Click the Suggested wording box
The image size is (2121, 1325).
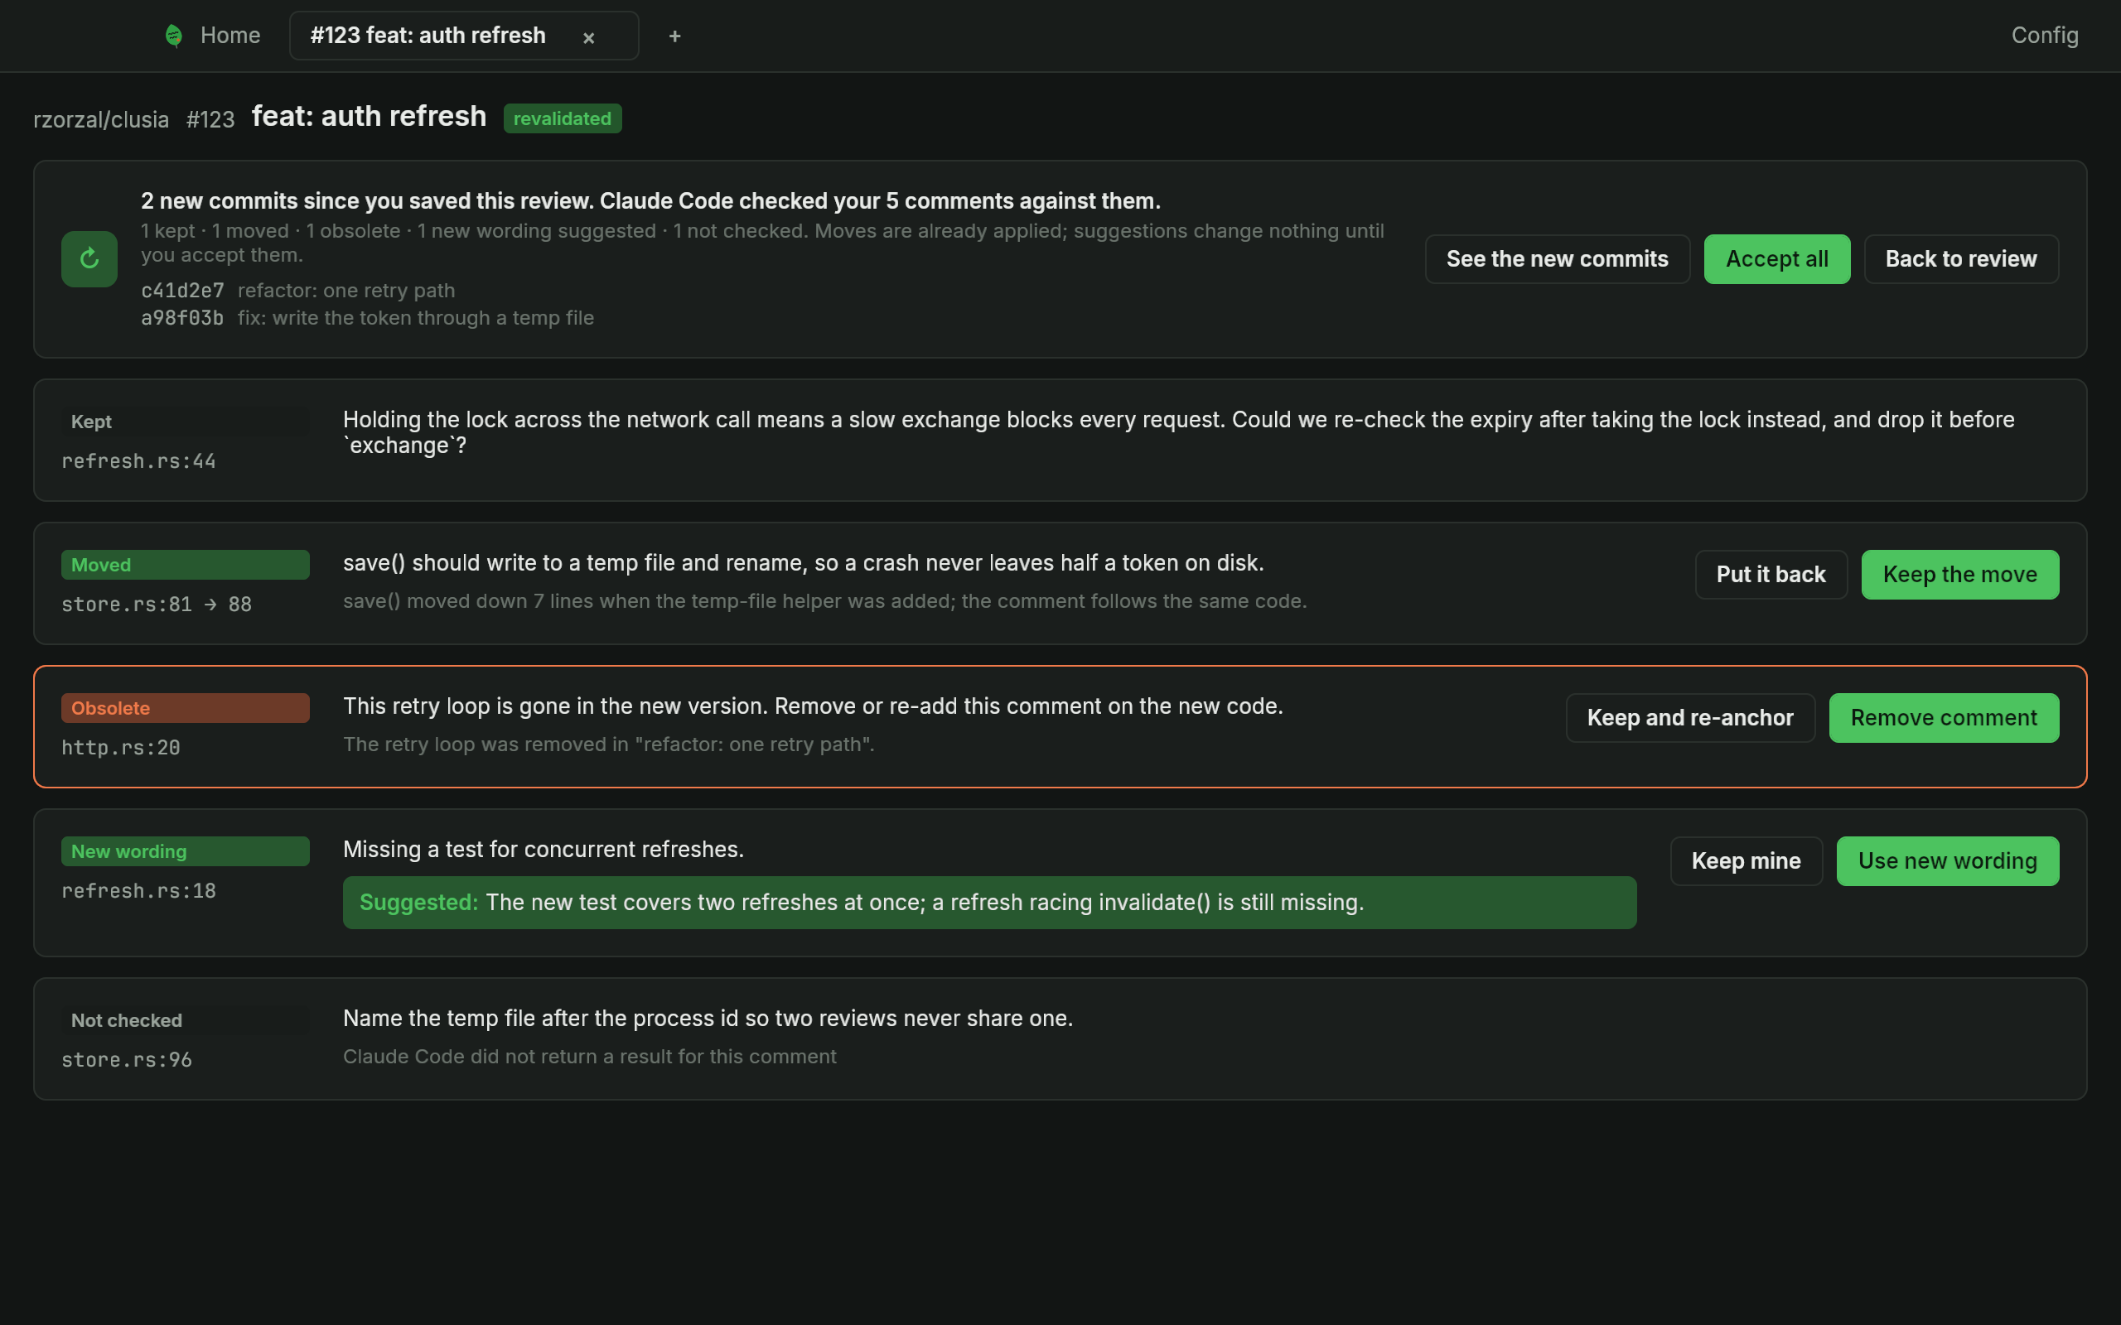click(989, 903)
